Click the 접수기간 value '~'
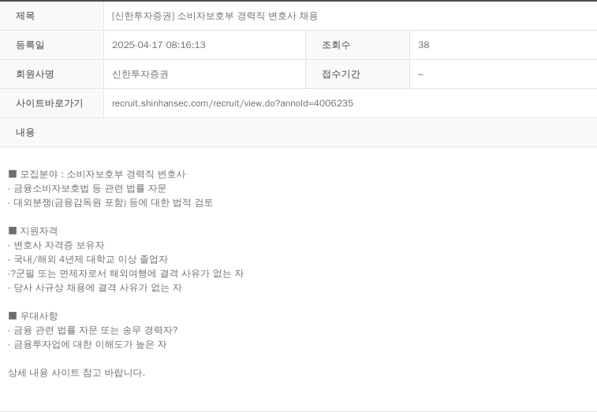 pos(420,75)
